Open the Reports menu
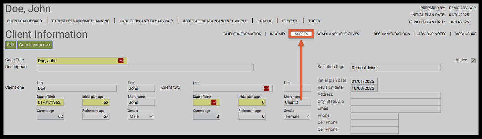482x139 pixels. pos(290,21)
